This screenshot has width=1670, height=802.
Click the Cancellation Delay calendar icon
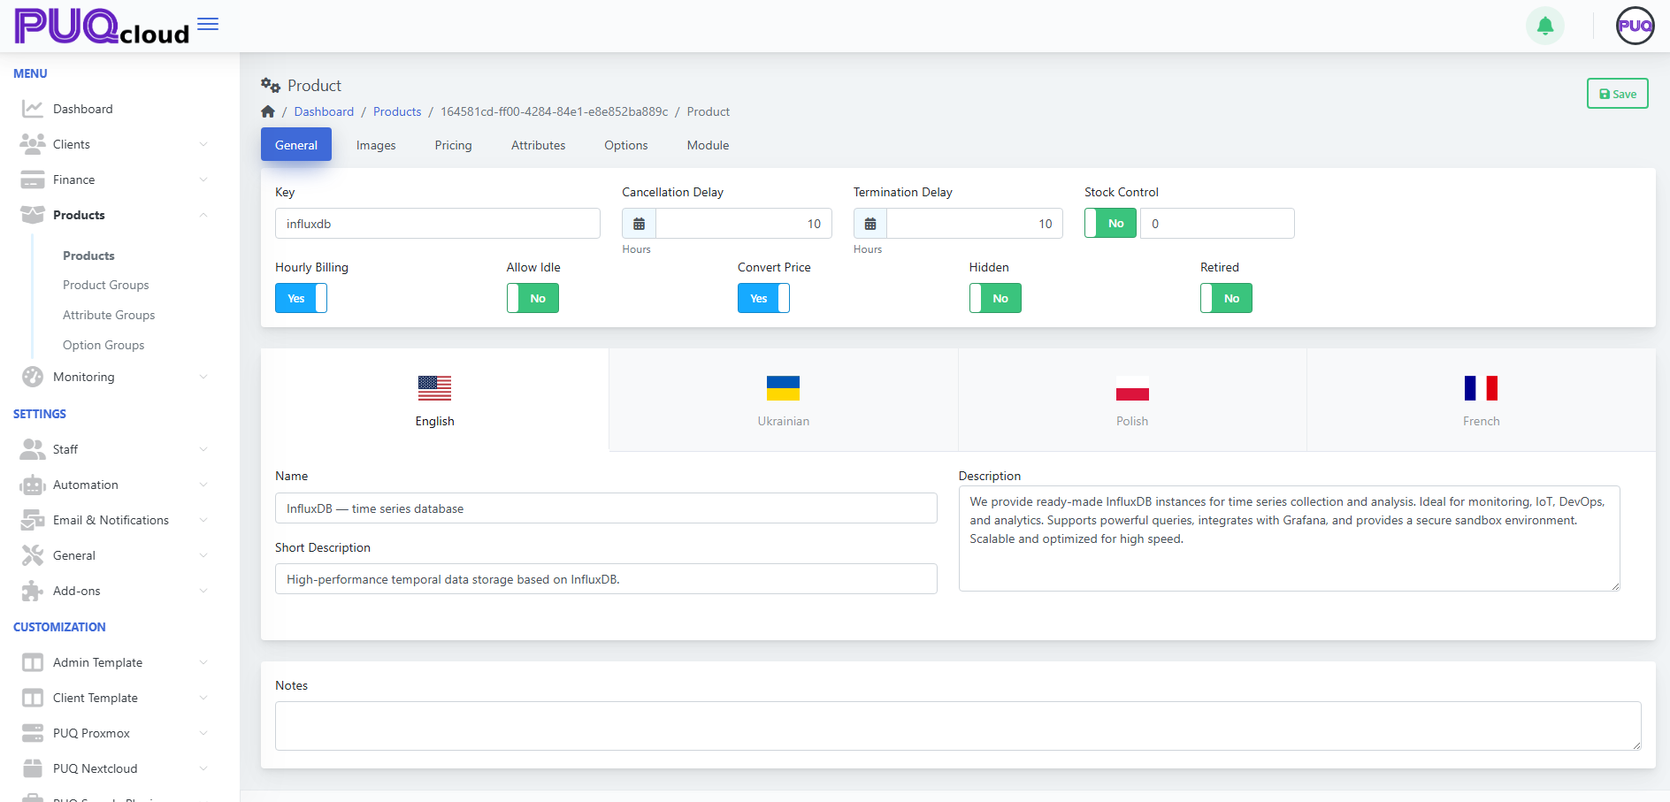(639, 224)
